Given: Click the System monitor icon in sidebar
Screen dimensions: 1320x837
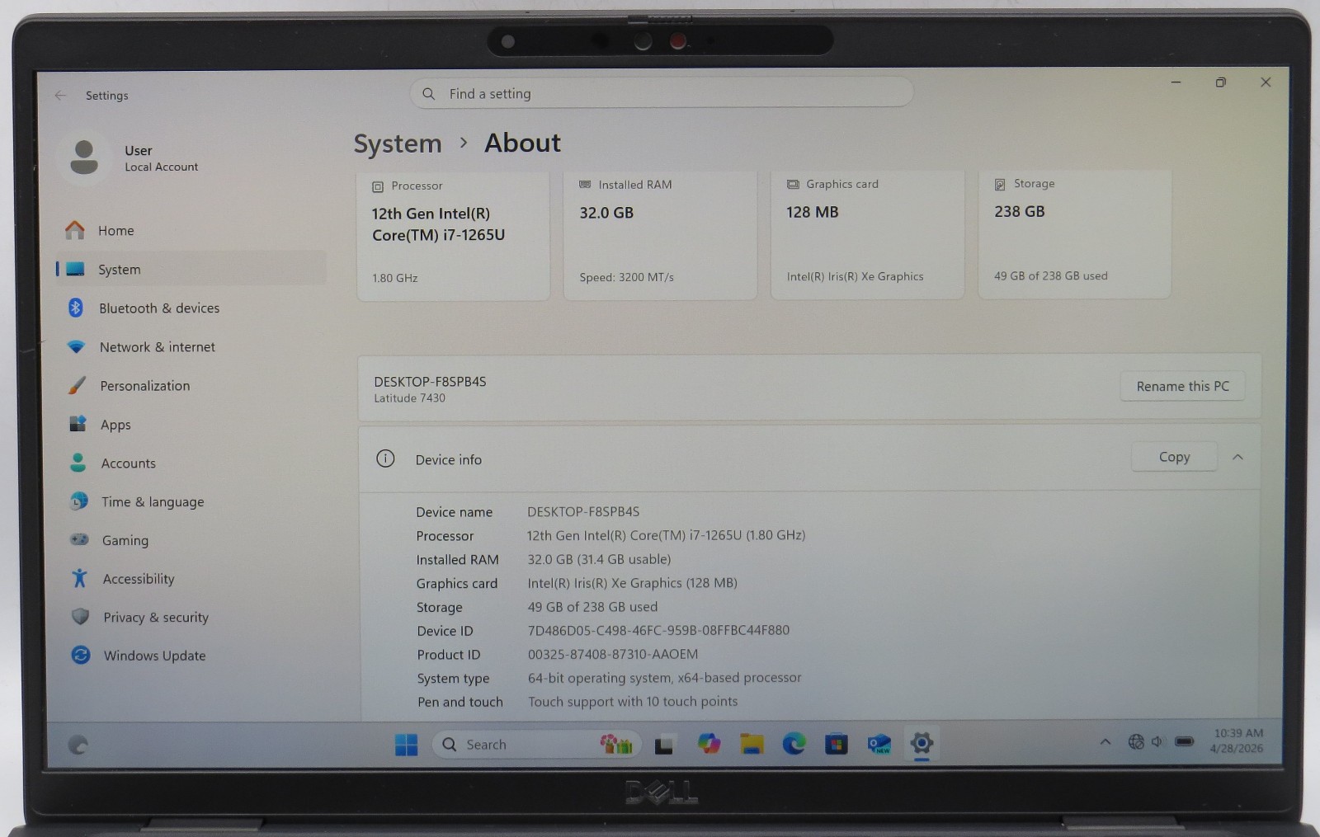Looking at the screenshot, I should (x=75, y=269).
